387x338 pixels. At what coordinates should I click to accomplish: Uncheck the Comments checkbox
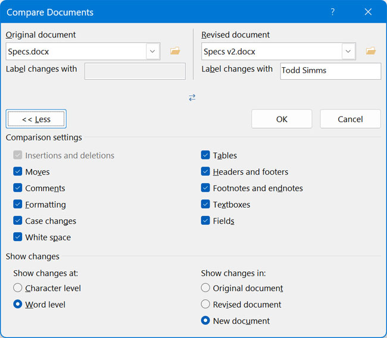pyautogui.click(x=17, y=188)
